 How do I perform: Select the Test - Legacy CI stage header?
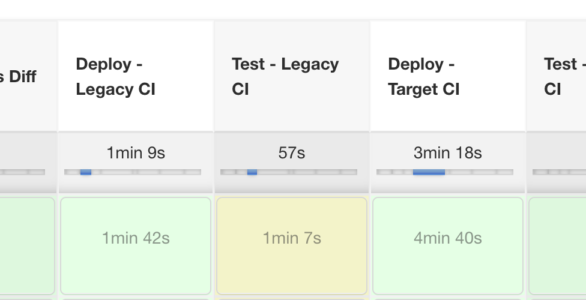click(x=285, y=76)
